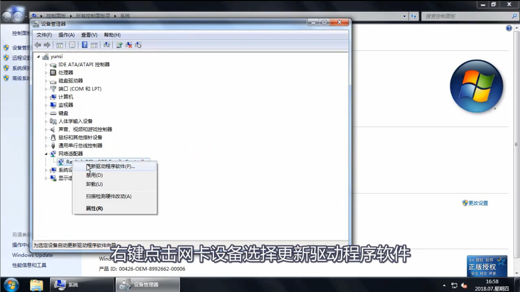Collapse the yunsi root node
Screen dimensions: 520x292
39,57
